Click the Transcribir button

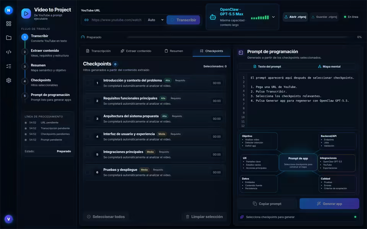pos(183,20)
